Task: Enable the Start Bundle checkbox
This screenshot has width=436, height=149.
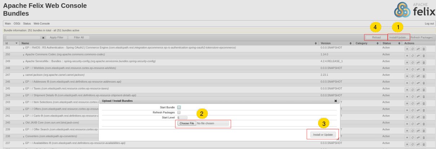Action: 179,107
